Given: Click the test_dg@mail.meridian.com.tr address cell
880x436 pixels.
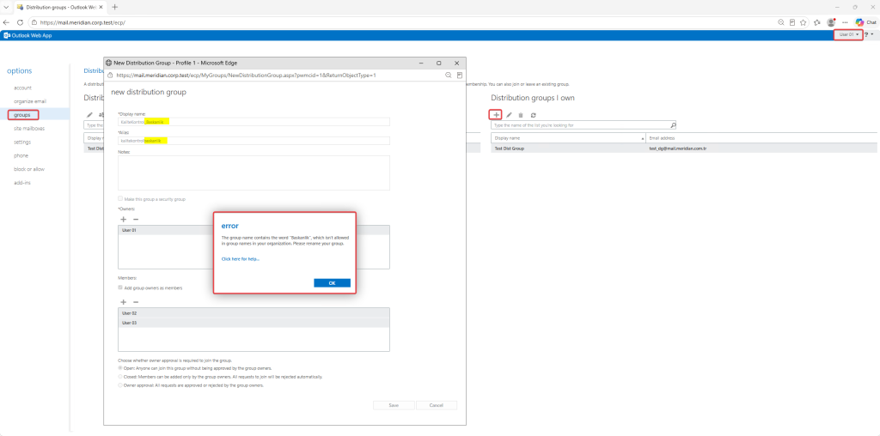Looking at the screenshot, I should [x=677, y=148].
